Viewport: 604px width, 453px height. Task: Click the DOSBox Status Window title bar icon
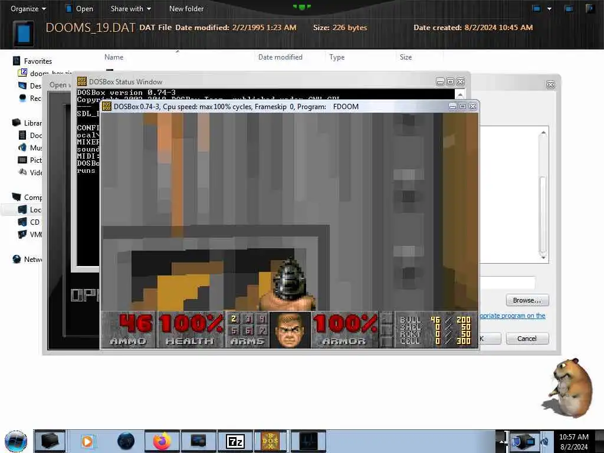(81, 81)
